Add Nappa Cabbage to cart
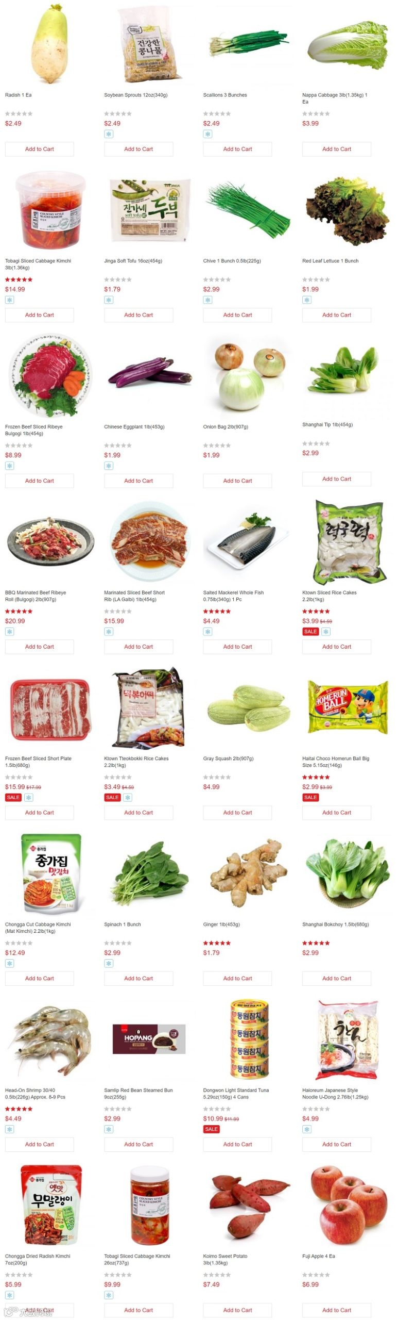 336,149
